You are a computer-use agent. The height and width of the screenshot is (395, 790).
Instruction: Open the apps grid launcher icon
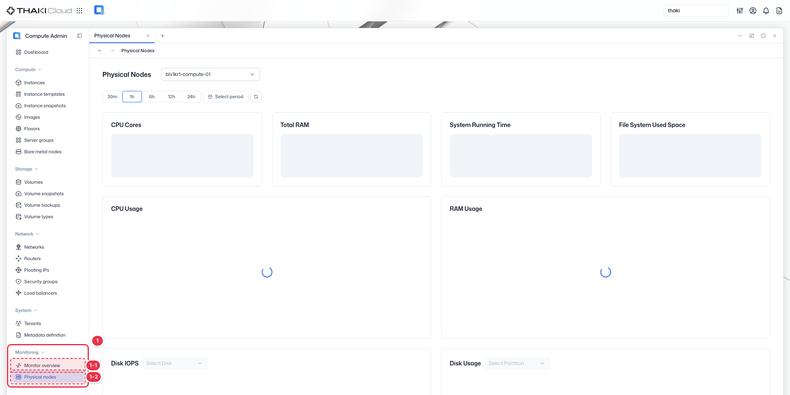(79, 11)
